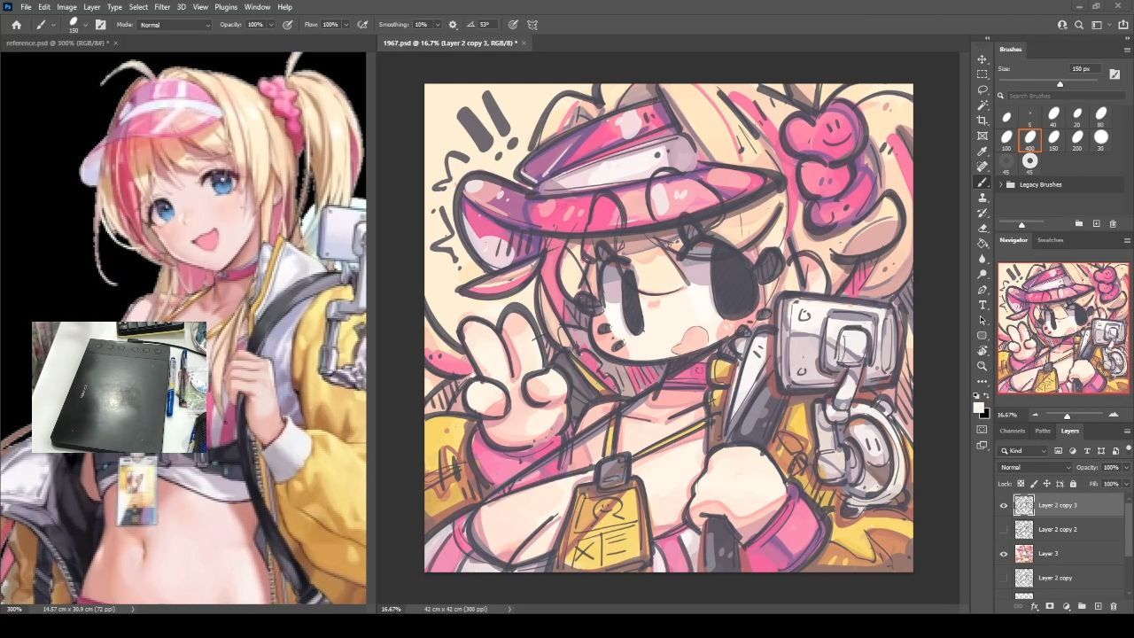Hide Layer 3 visibility eye
This screenshot has height=638, width=1134.
point(1004,554)
